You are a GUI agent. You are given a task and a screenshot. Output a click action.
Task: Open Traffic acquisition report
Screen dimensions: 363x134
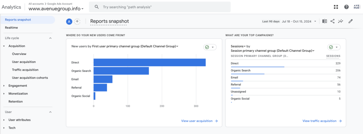[x=25, y=70]
